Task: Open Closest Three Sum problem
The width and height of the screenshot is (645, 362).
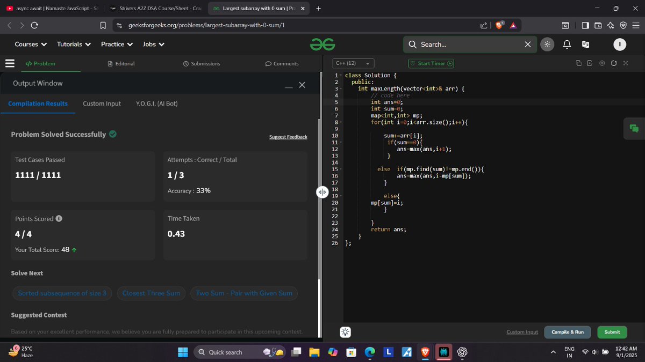Action: tap(151, 293)
